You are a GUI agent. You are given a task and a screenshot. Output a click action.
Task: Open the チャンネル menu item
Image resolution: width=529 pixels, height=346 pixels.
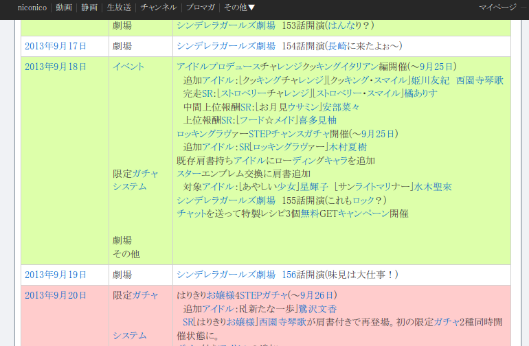(x=159, y=8)
